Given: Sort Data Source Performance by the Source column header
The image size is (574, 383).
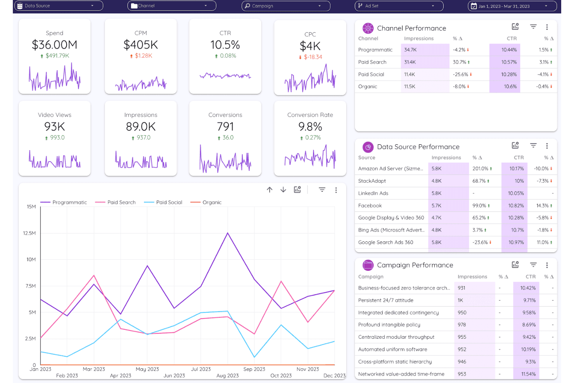Looking at the screenshot, I should pos(367,158).
